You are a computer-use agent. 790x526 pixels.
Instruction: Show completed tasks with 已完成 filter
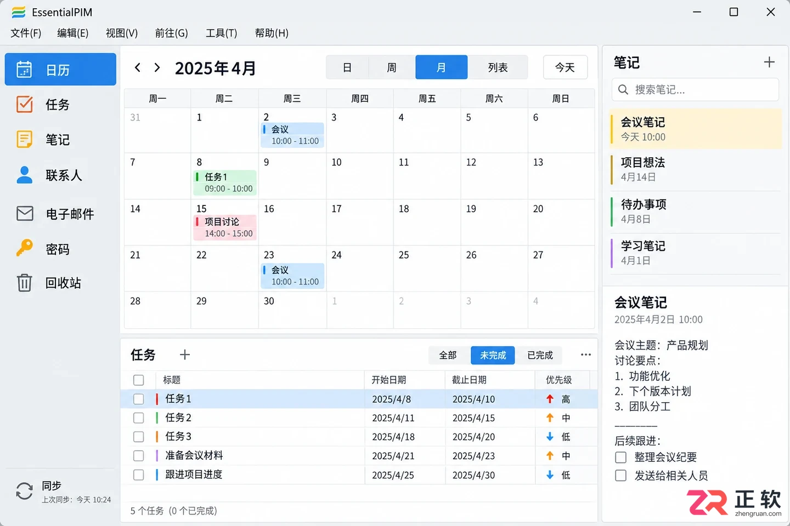[540, 355]
